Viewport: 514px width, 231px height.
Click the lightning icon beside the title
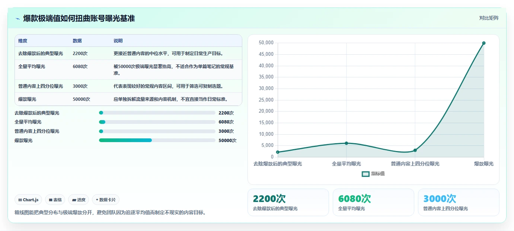tap(18, 19)
